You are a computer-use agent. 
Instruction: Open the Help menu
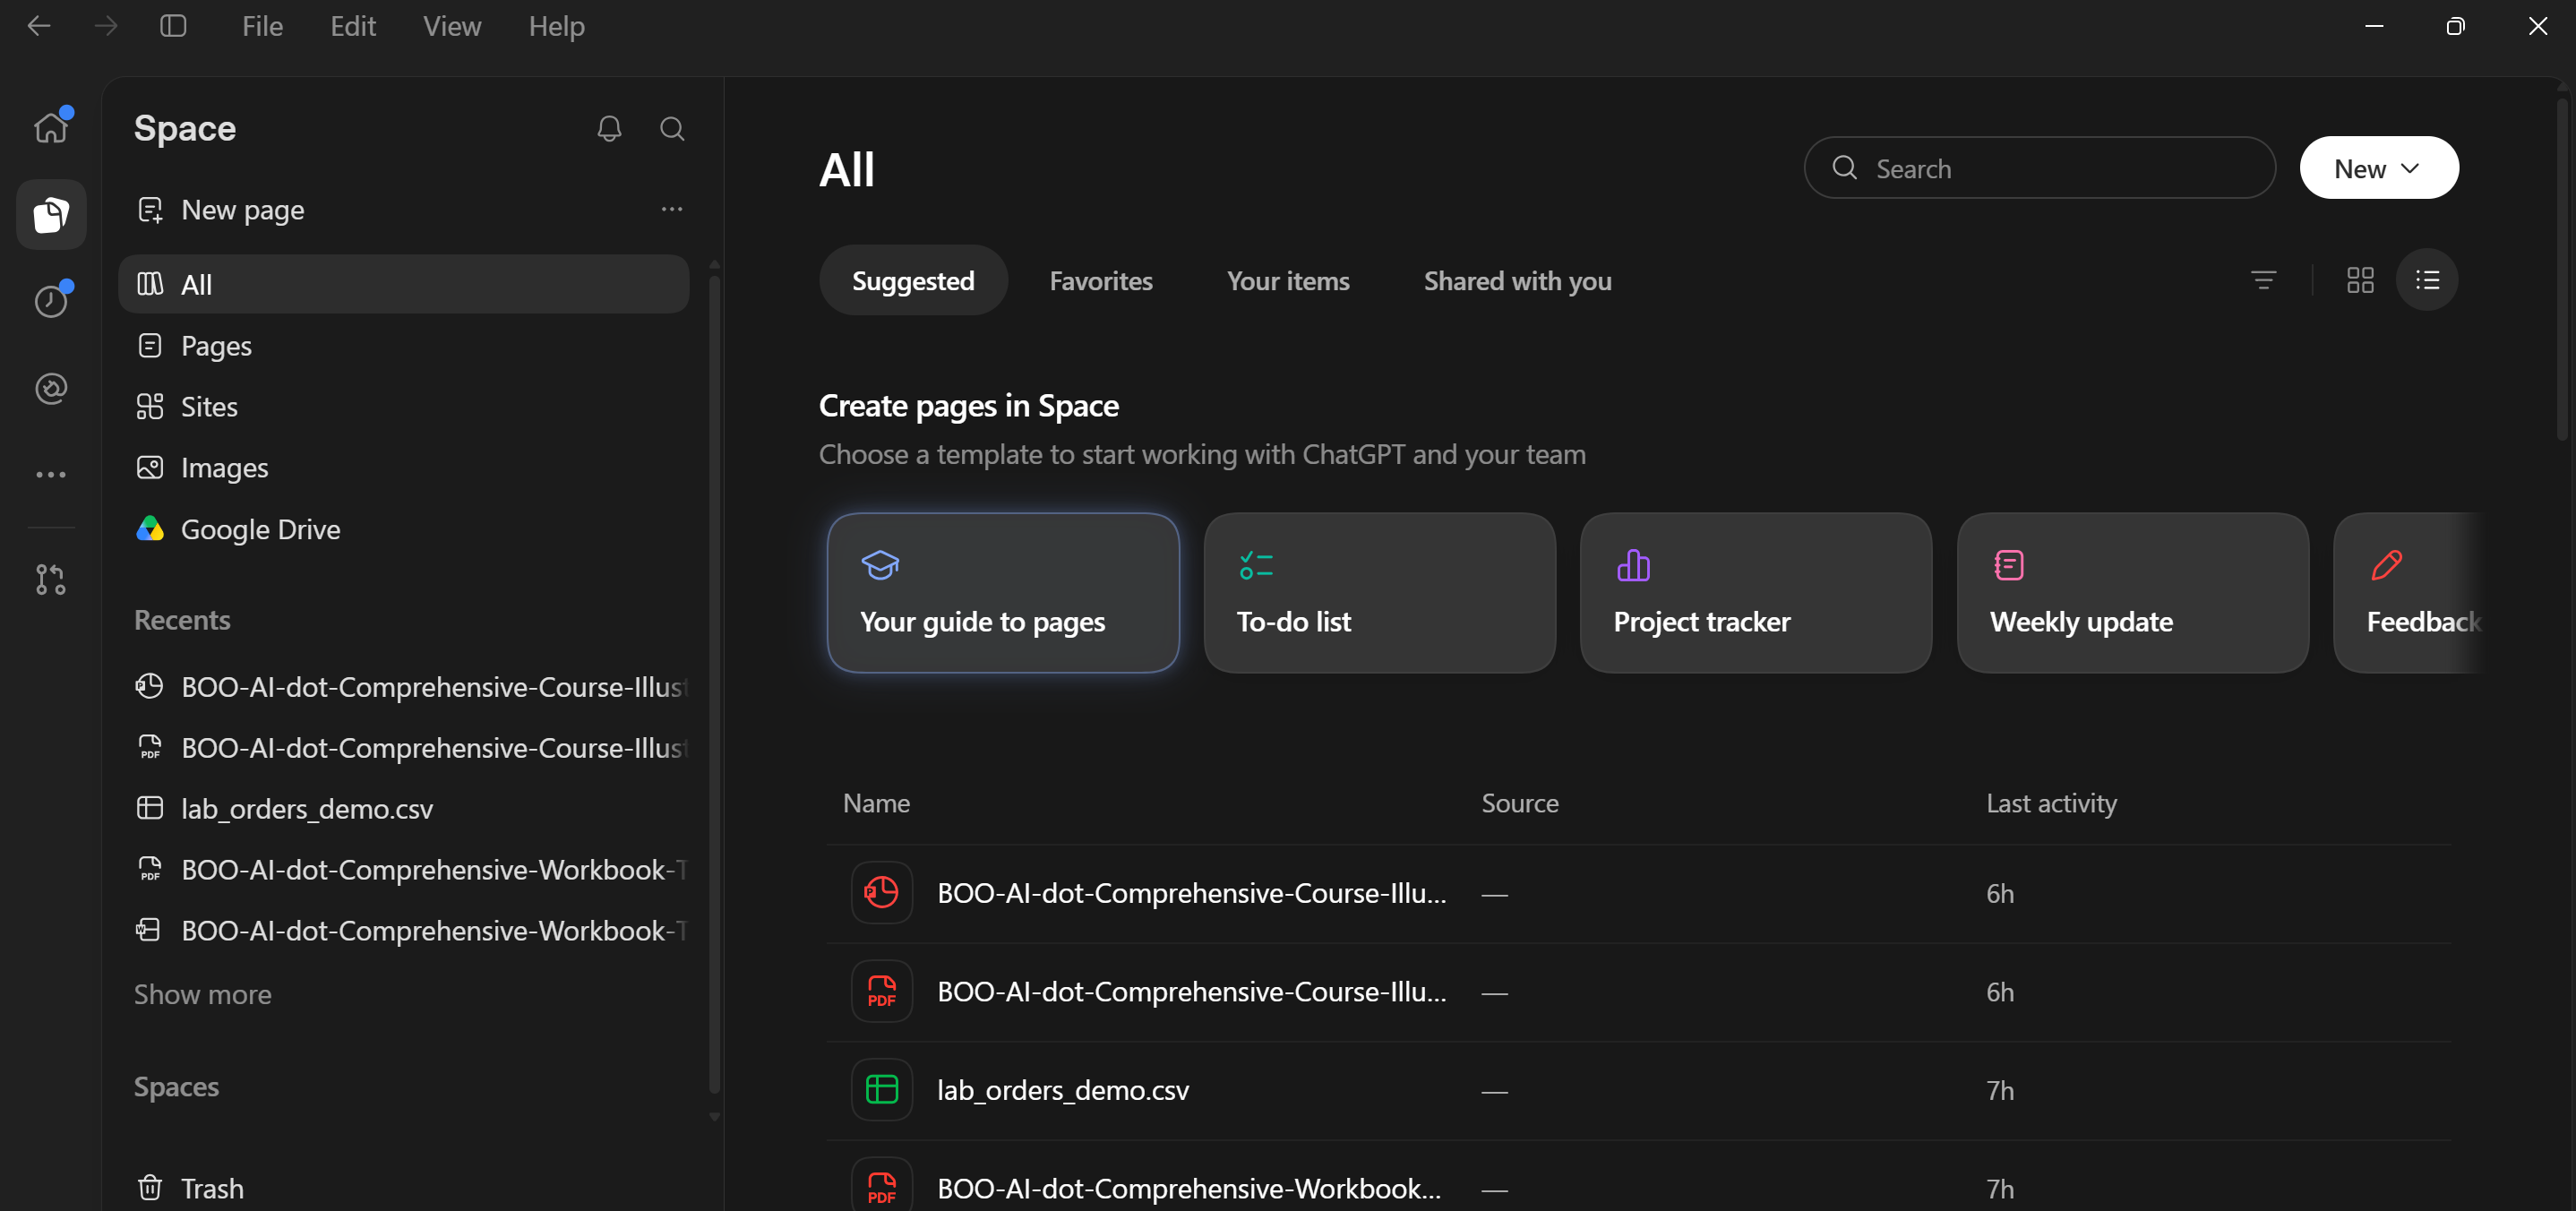click(556, 26)
